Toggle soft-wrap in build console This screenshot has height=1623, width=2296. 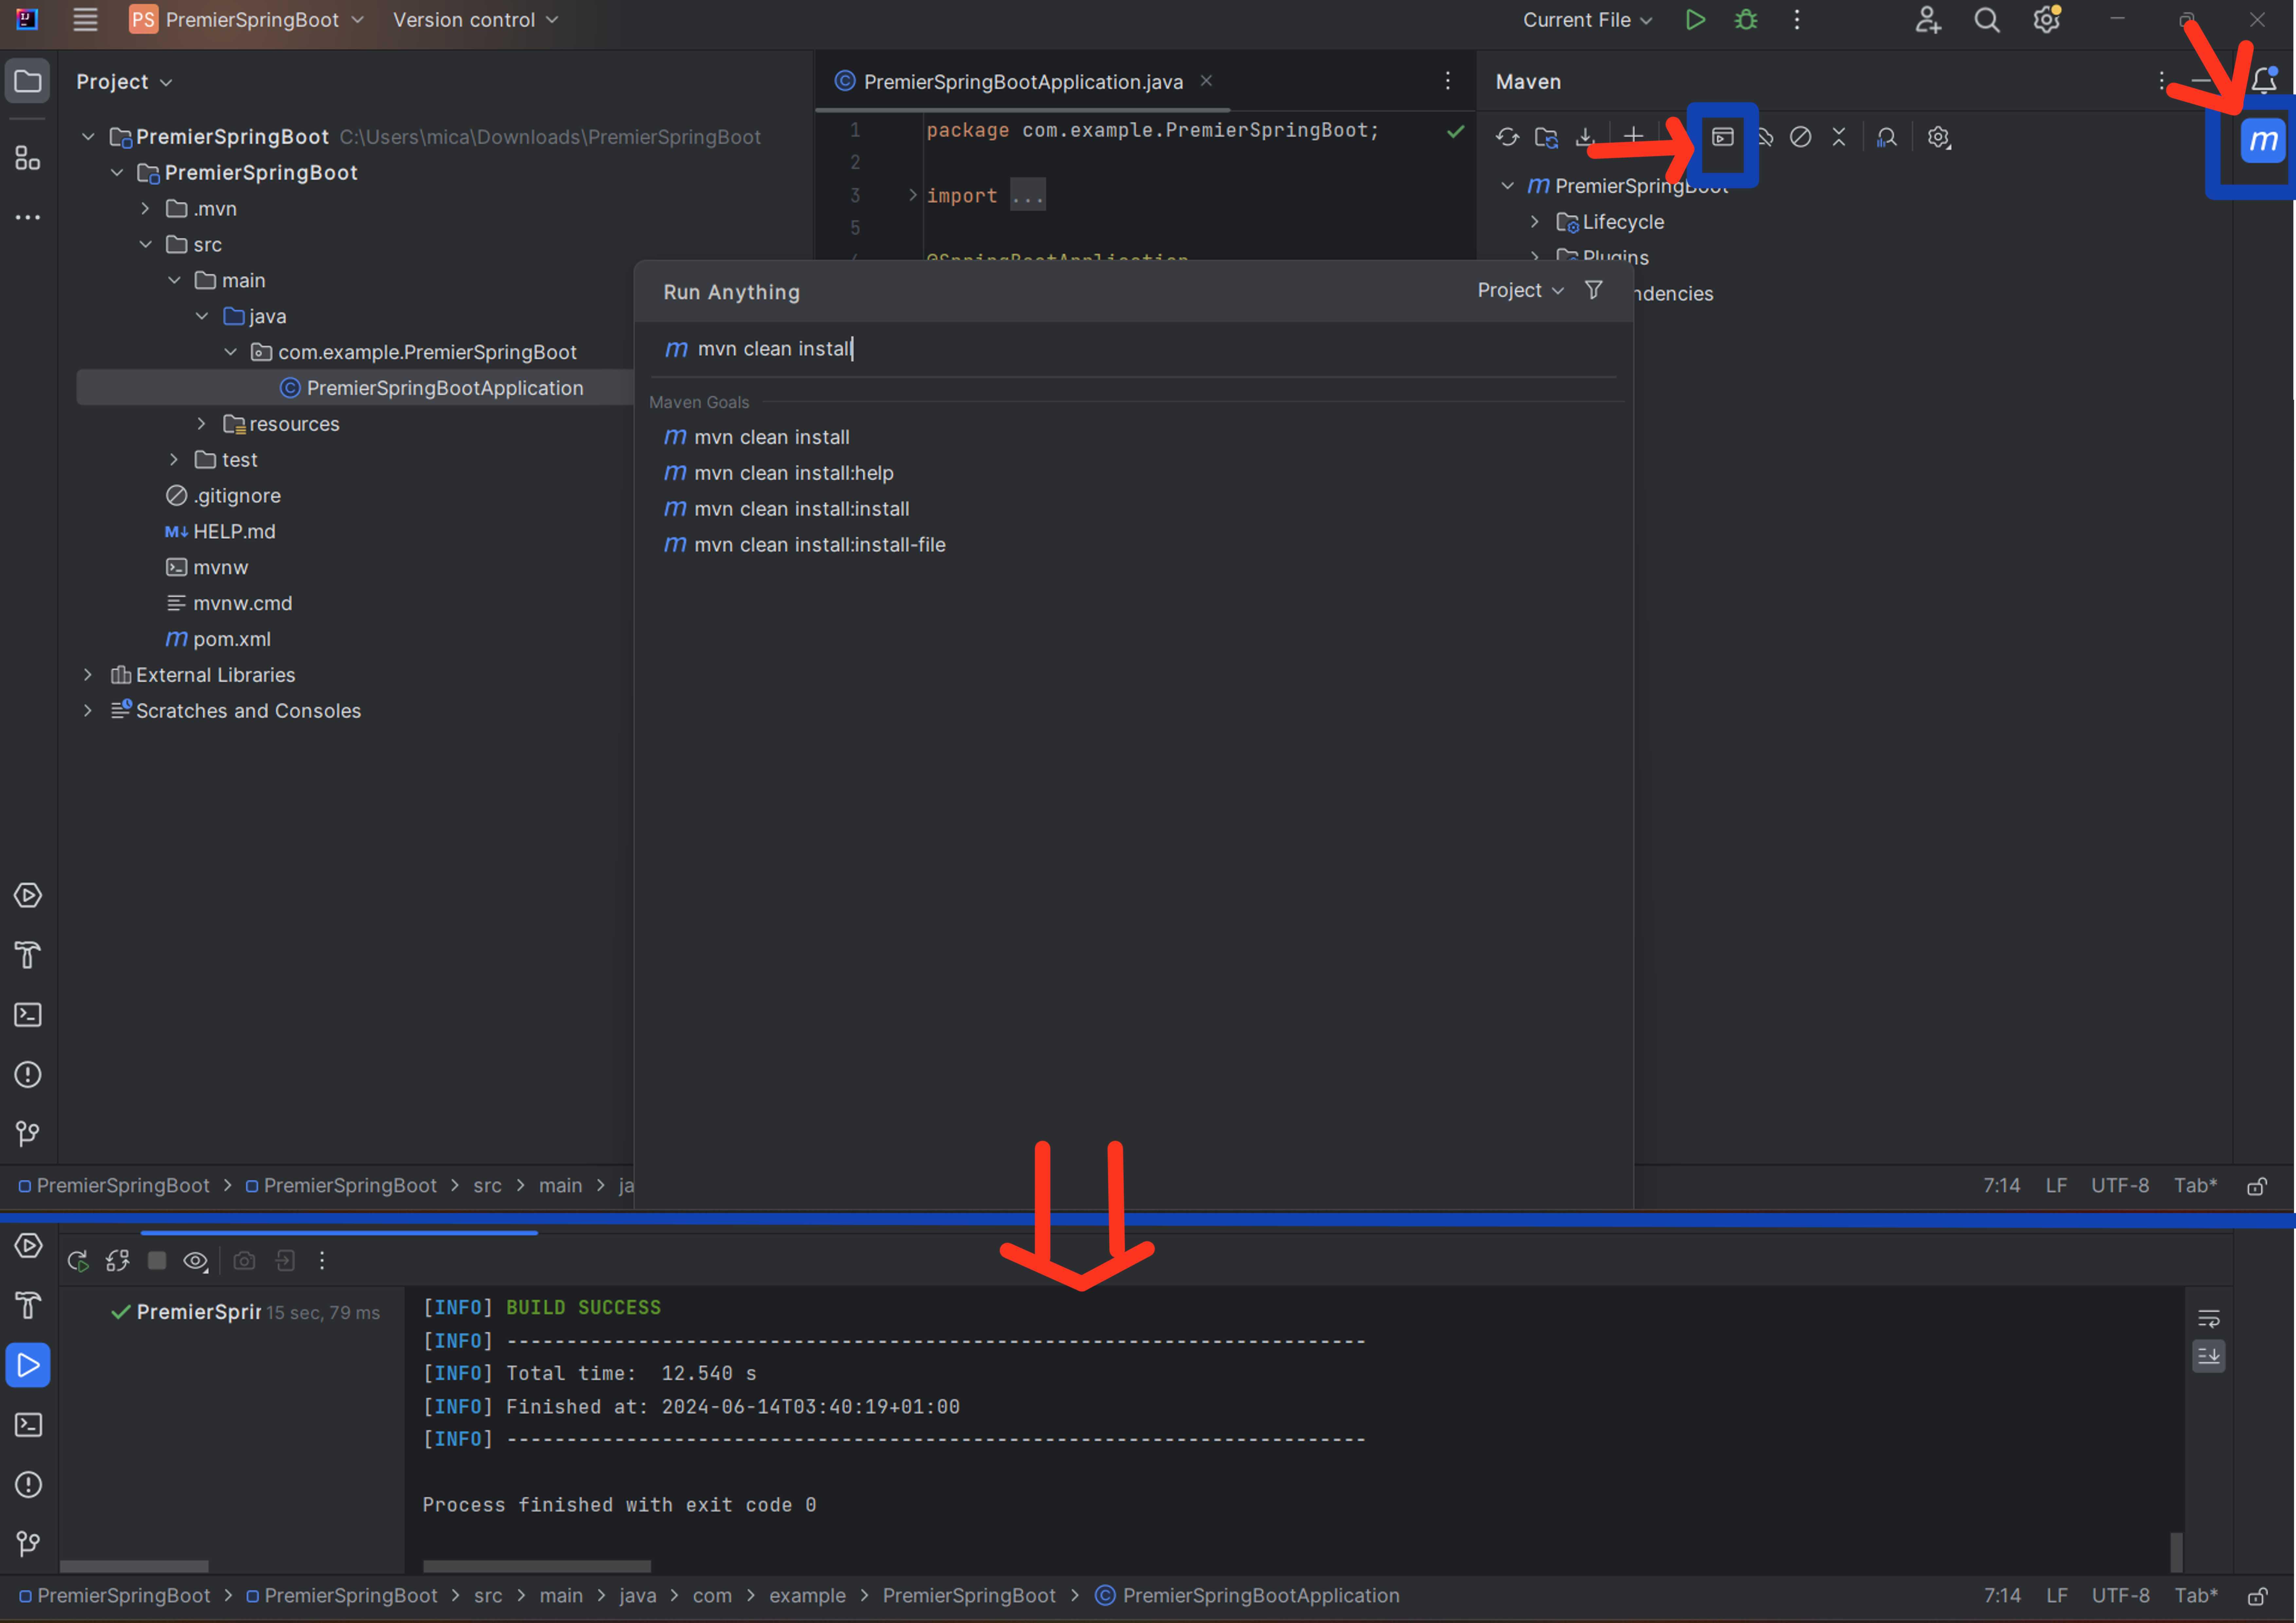pos(2209,1319)
